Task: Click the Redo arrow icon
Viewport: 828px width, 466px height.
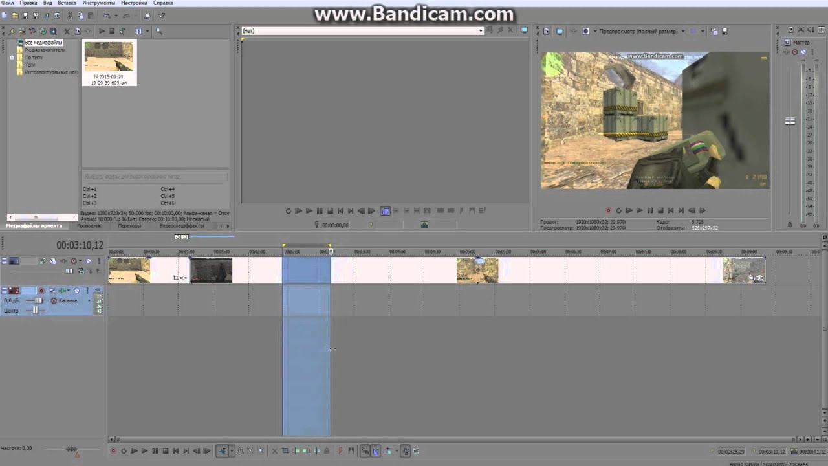Action: tap(126, 16)
